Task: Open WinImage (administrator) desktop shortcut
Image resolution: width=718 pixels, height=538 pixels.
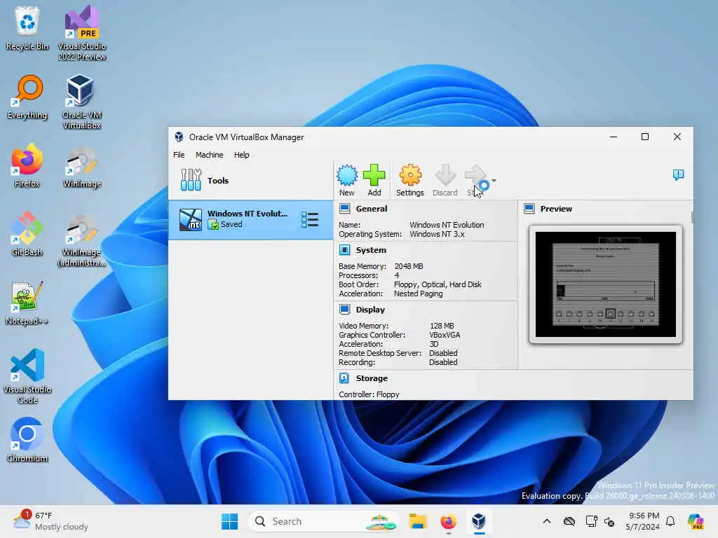Action: 81,241
